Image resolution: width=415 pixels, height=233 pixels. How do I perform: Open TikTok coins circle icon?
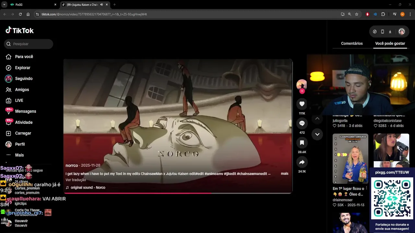375,32
